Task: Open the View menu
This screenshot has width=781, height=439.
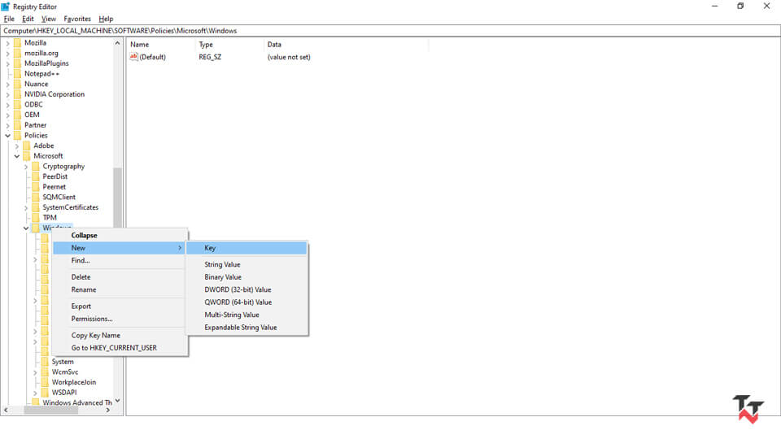Action: 48,19
